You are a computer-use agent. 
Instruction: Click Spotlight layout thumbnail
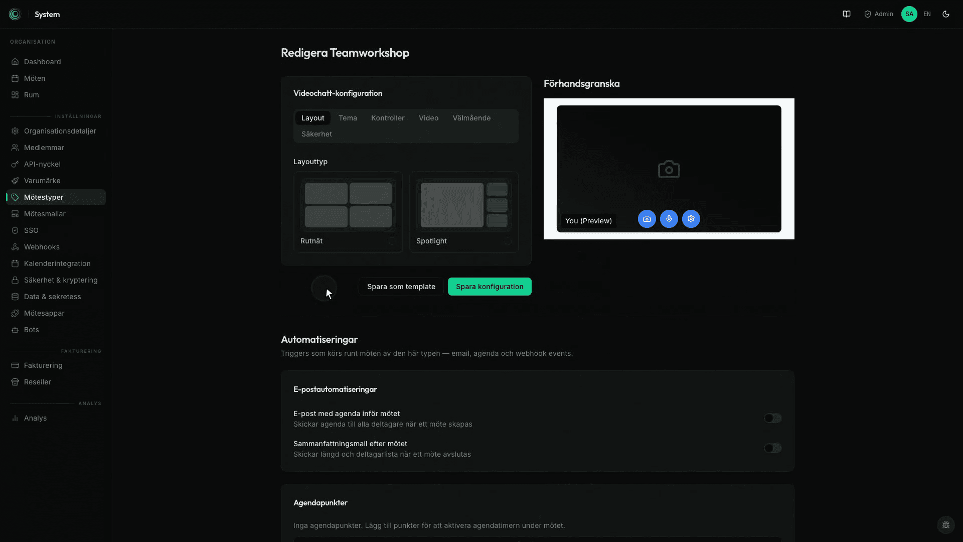pyautogui.click(x=464, y=205)
